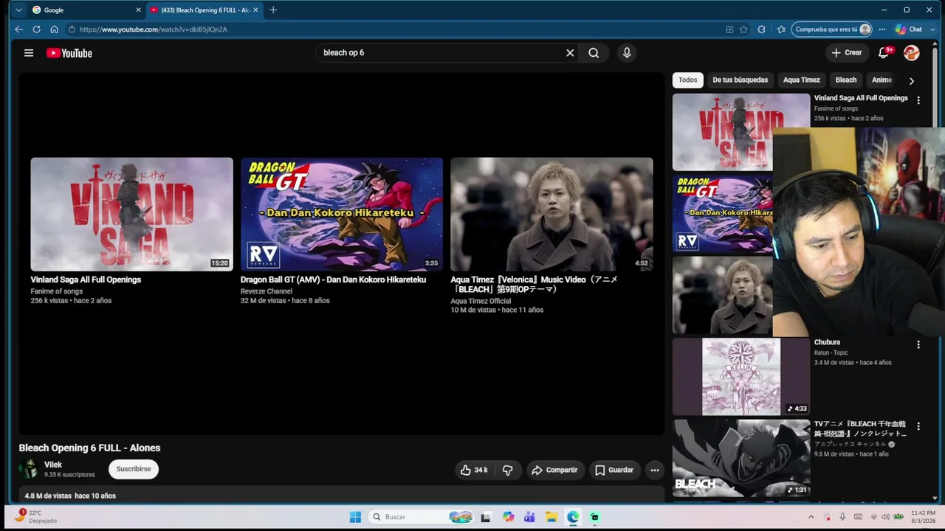Add this page to favorites star
This screenshot has height=531, width=945.
(743, 29)
